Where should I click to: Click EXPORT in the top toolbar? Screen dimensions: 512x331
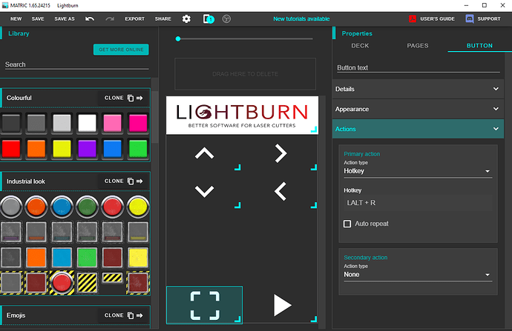tap(134, 19)
